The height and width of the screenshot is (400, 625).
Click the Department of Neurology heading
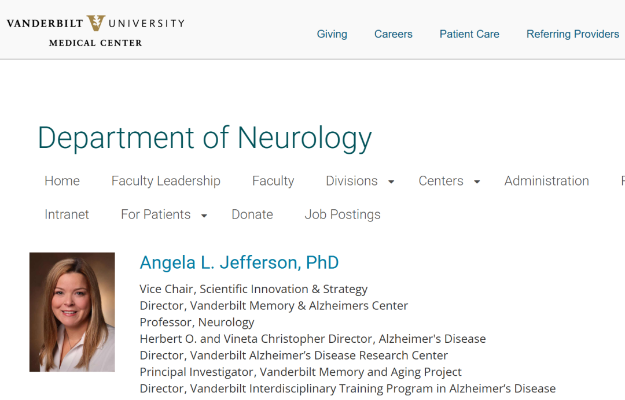204,138
